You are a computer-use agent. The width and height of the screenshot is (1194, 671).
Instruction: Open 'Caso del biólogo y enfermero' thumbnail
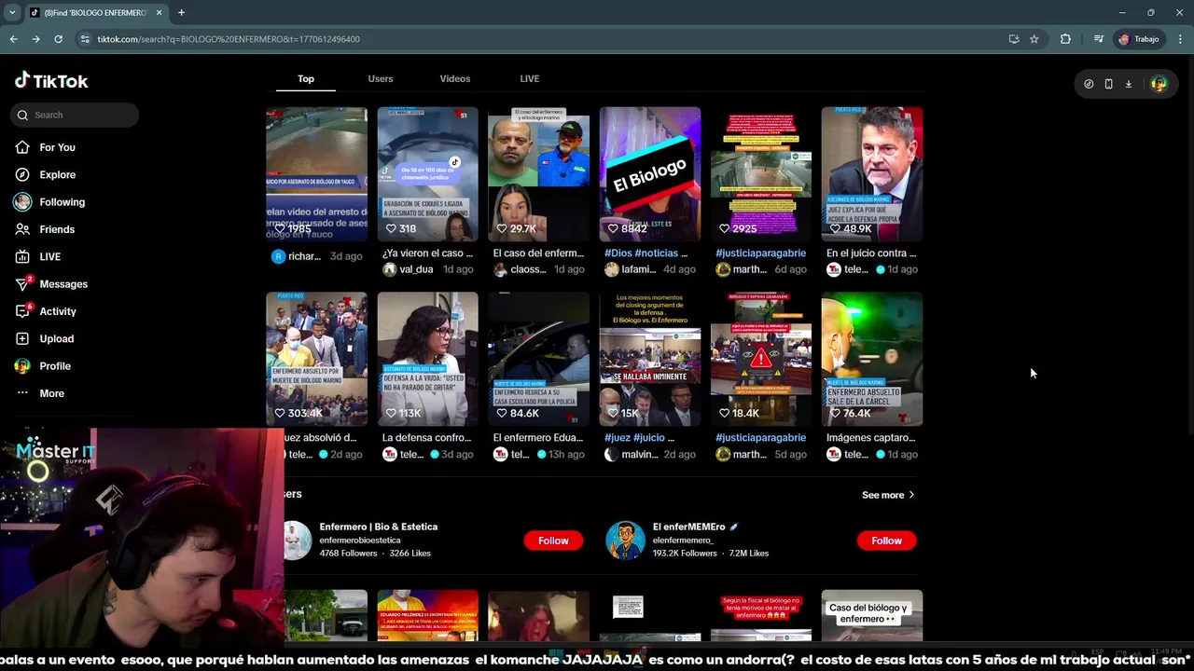coord(871,615)
